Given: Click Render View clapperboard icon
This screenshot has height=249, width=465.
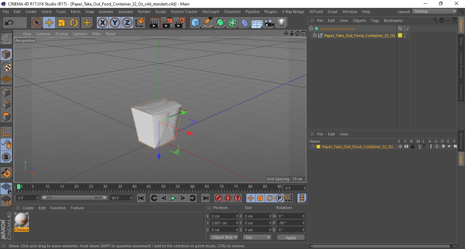Looking at the screenshot, I should 155,23.
